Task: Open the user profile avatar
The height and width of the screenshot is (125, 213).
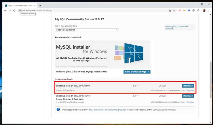Action: [x=204, y=10]
